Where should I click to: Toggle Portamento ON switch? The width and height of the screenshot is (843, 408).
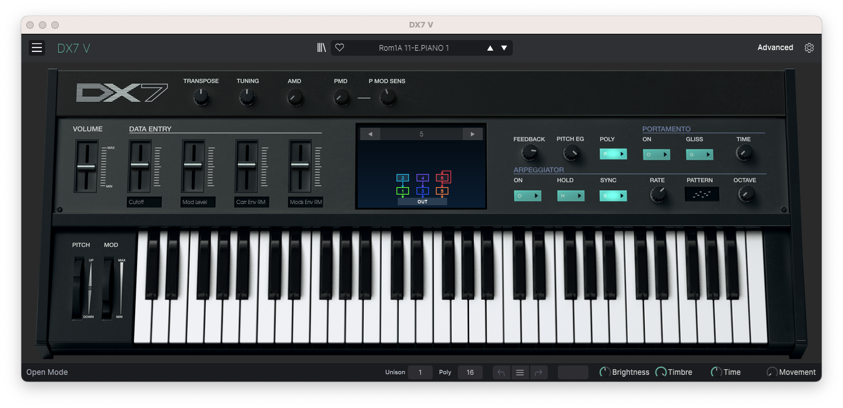[x=657, y=154]
